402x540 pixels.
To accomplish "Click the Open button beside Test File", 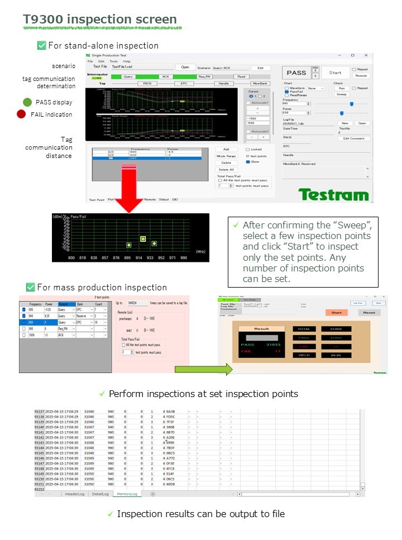I will click(185, 67).
